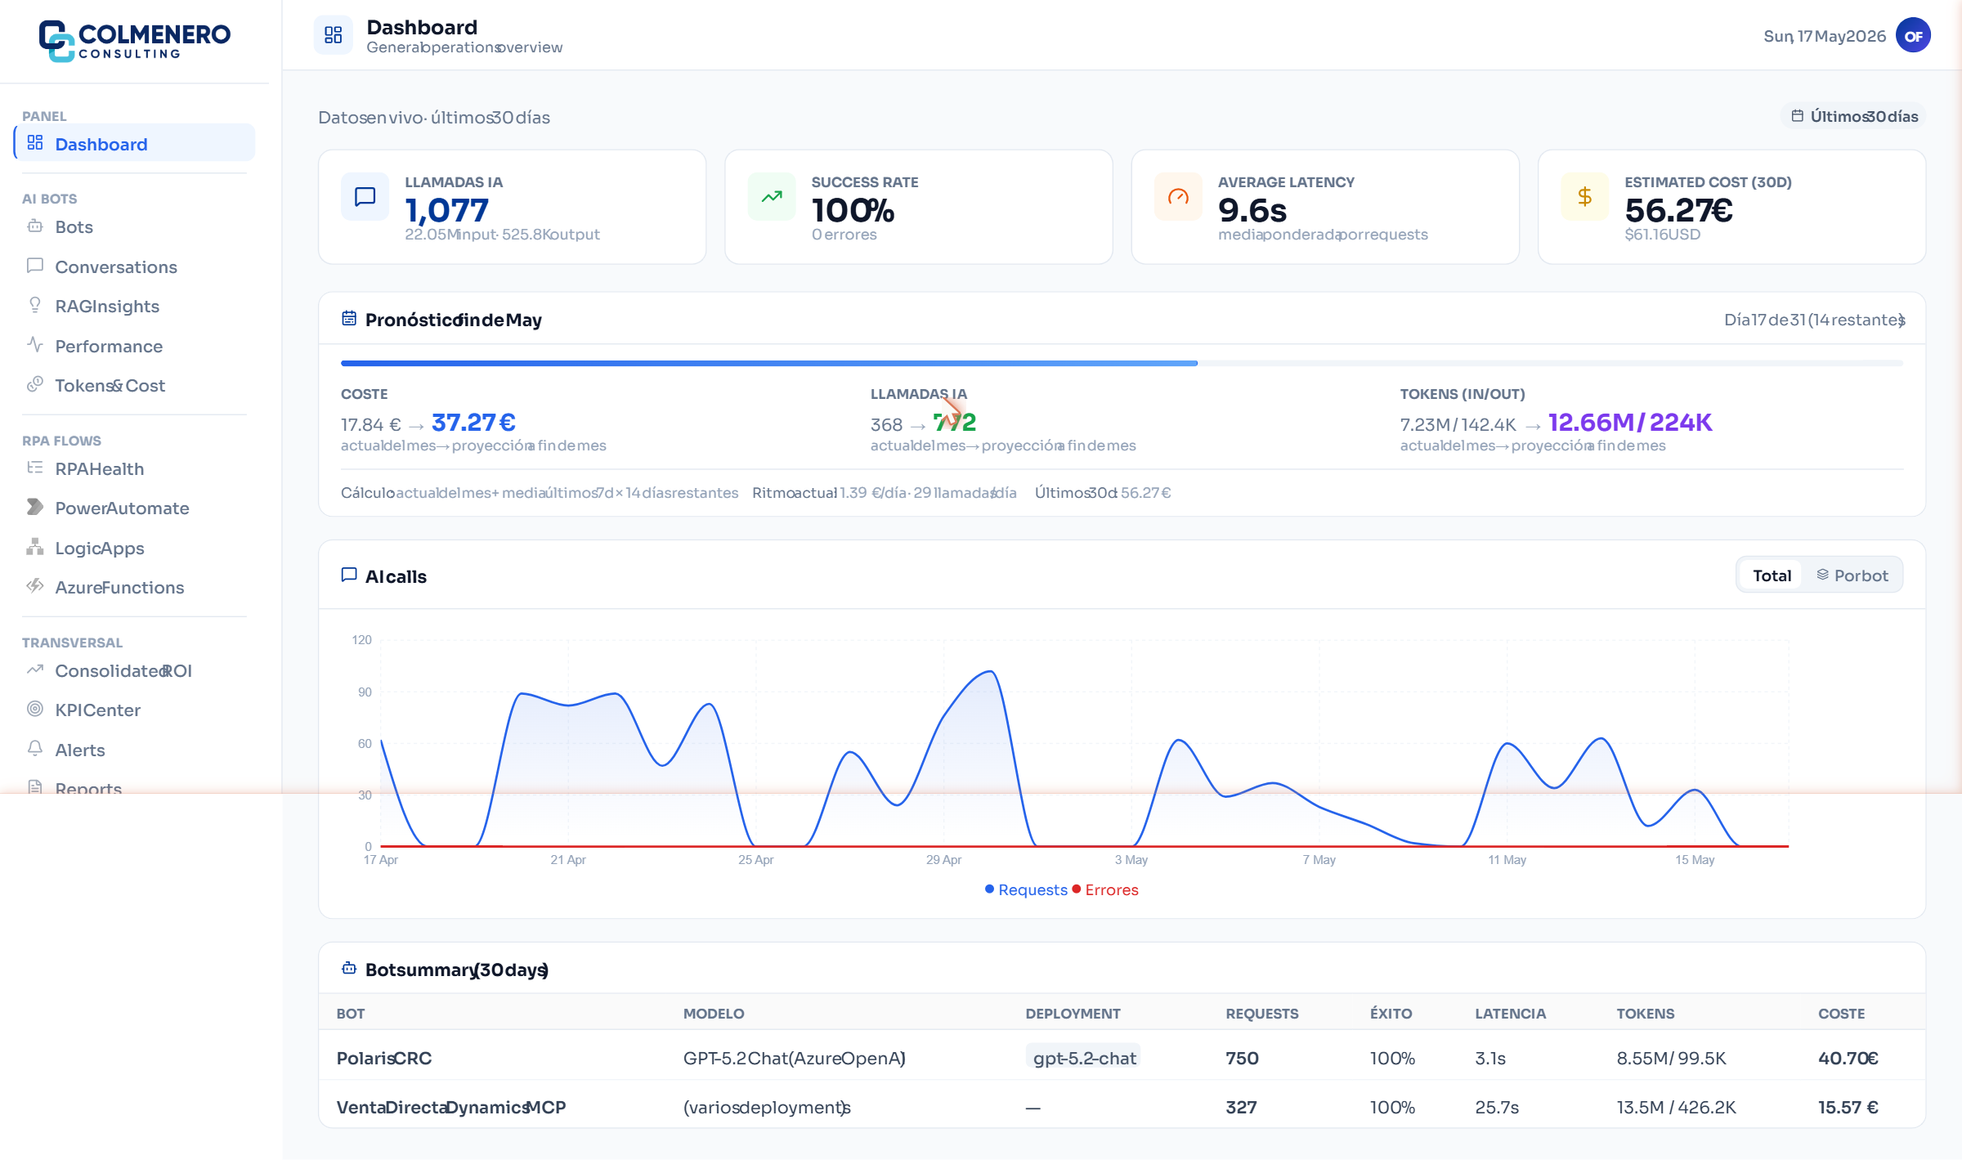Navigate to RAG Insights

click(x=135, y=306)
